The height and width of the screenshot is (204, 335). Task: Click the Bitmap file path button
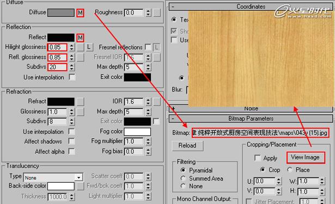[260, 133]
